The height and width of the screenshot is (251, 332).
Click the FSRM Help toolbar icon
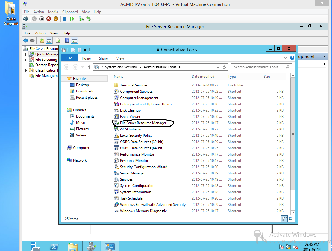tap(67, 40)
